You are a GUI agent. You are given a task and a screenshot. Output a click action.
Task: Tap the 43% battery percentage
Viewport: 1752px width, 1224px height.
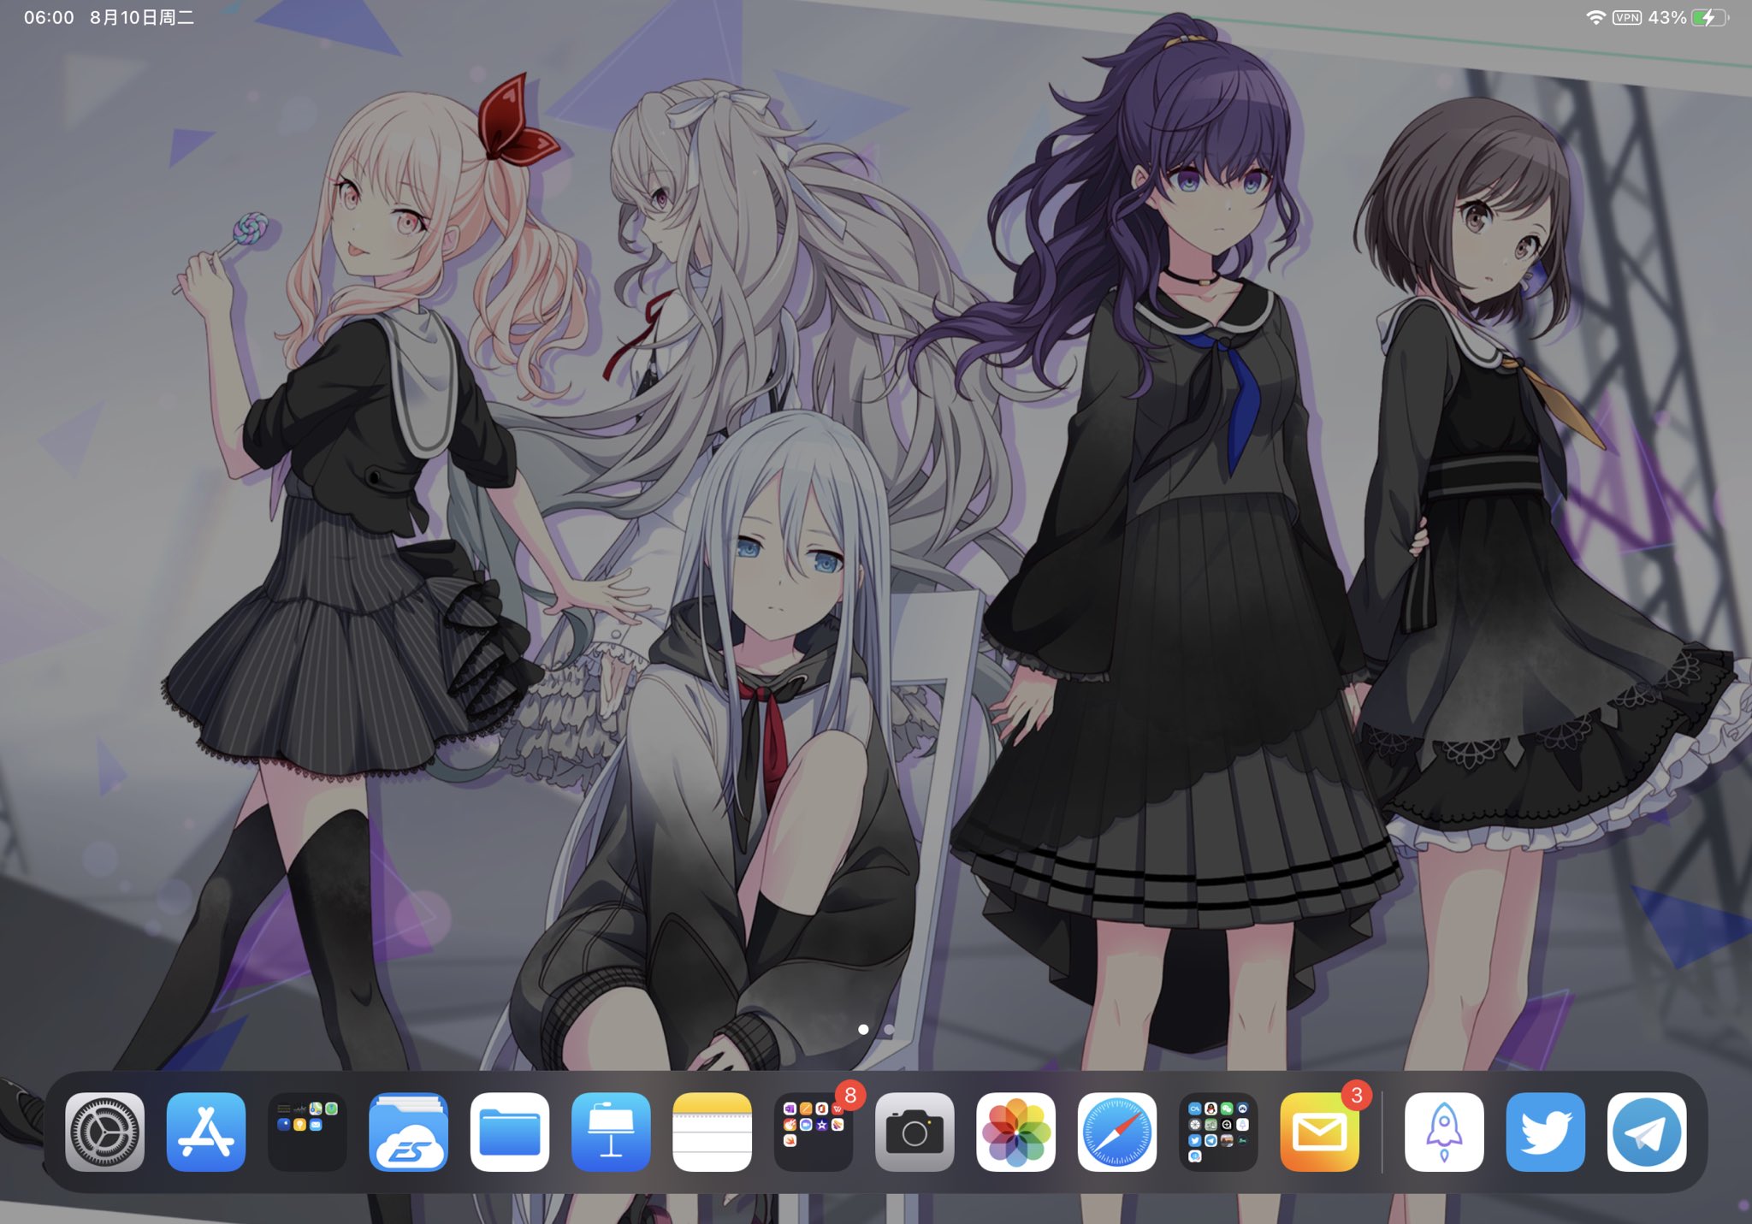(x=1666, y=17)
